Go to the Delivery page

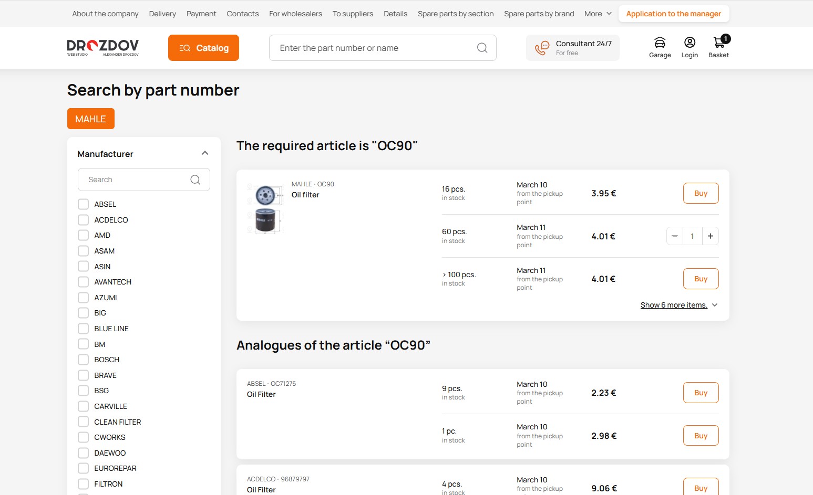[162, 14]
